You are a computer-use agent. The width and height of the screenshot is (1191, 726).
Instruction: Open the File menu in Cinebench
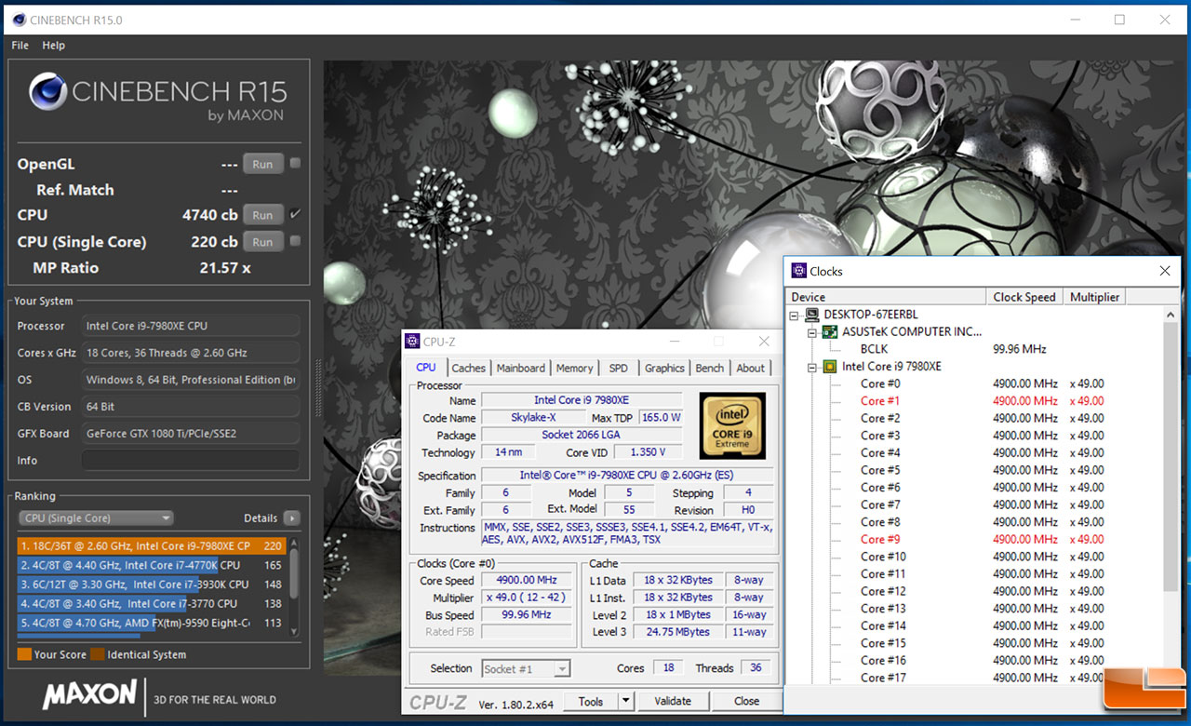pyautogui.click(x=20, y=45)
